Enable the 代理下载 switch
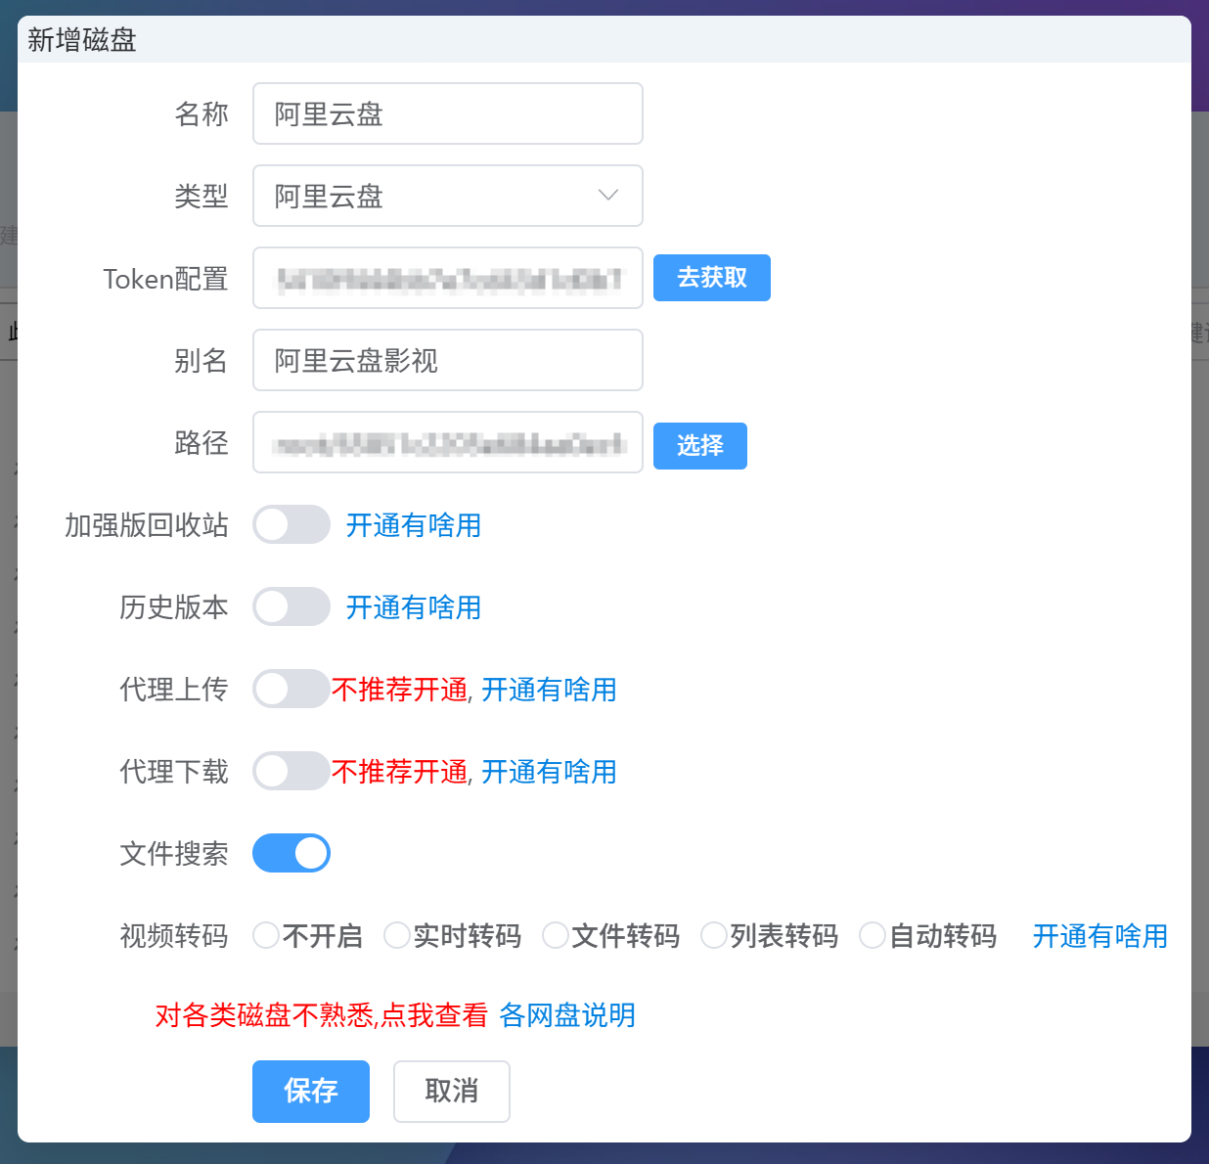This screenshot has height=1164, width=1209. click(291, 771)
